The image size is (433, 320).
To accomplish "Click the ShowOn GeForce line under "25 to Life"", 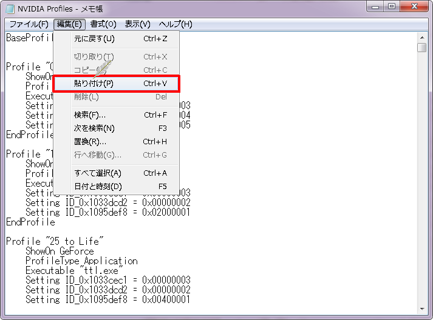I will [60, 251].
